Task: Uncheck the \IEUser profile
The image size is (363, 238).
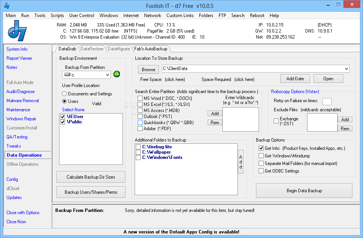Action: [x=62, y=117]
